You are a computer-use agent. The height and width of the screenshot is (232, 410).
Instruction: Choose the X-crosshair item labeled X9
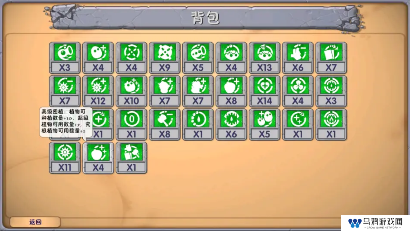pos(164,58)
